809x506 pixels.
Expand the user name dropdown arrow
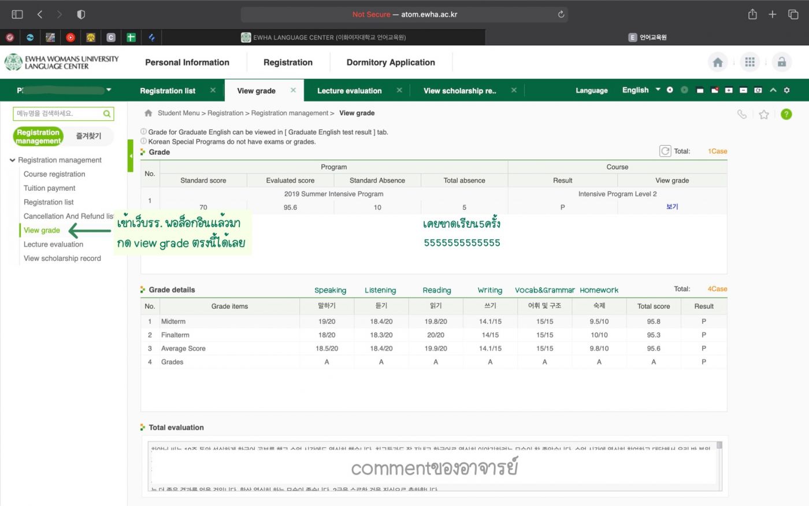(x=109, y=90)
